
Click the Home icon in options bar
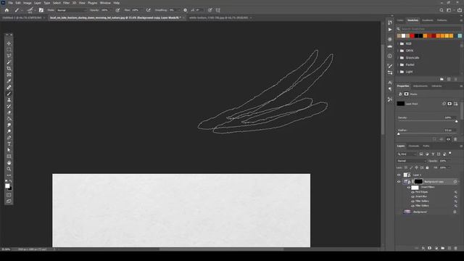[x=7, y=10]
